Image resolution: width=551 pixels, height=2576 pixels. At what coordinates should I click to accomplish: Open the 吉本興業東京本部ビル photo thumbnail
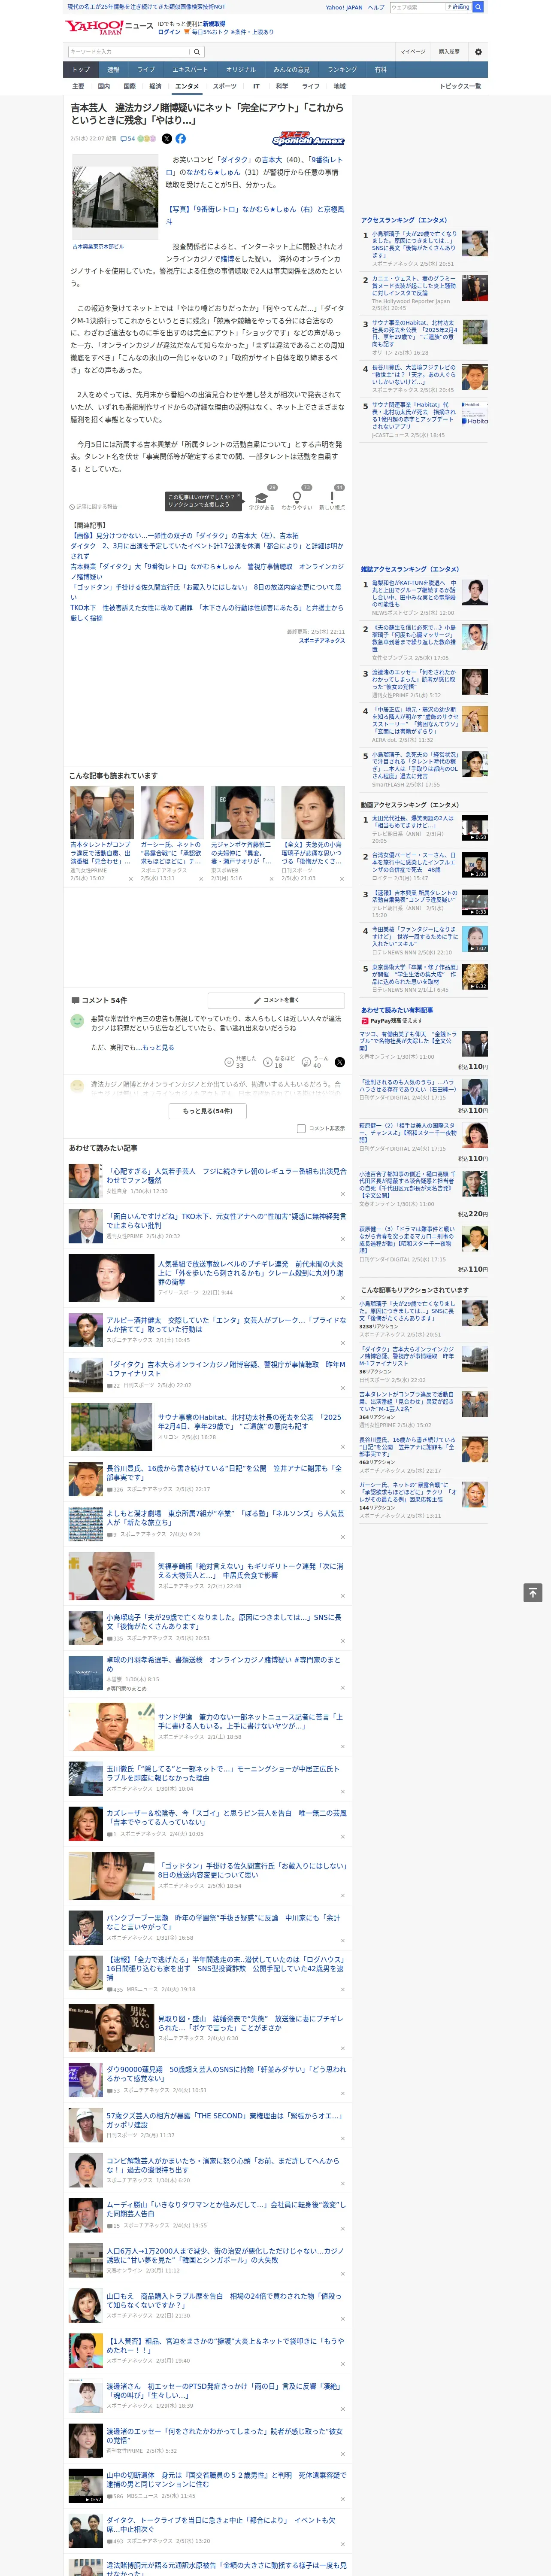point(114,197)
